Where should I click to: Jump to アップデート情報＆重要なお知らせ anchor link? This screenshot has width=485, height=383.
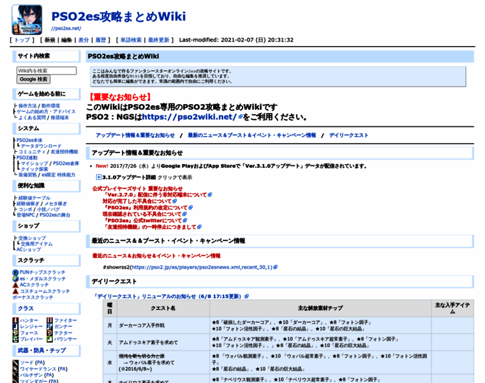coord(135,135)
